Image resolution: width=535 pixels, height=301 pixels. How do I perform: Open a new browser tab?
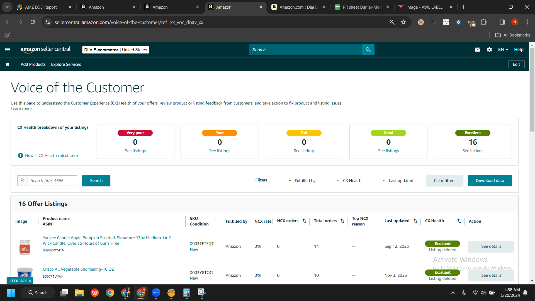464,7
